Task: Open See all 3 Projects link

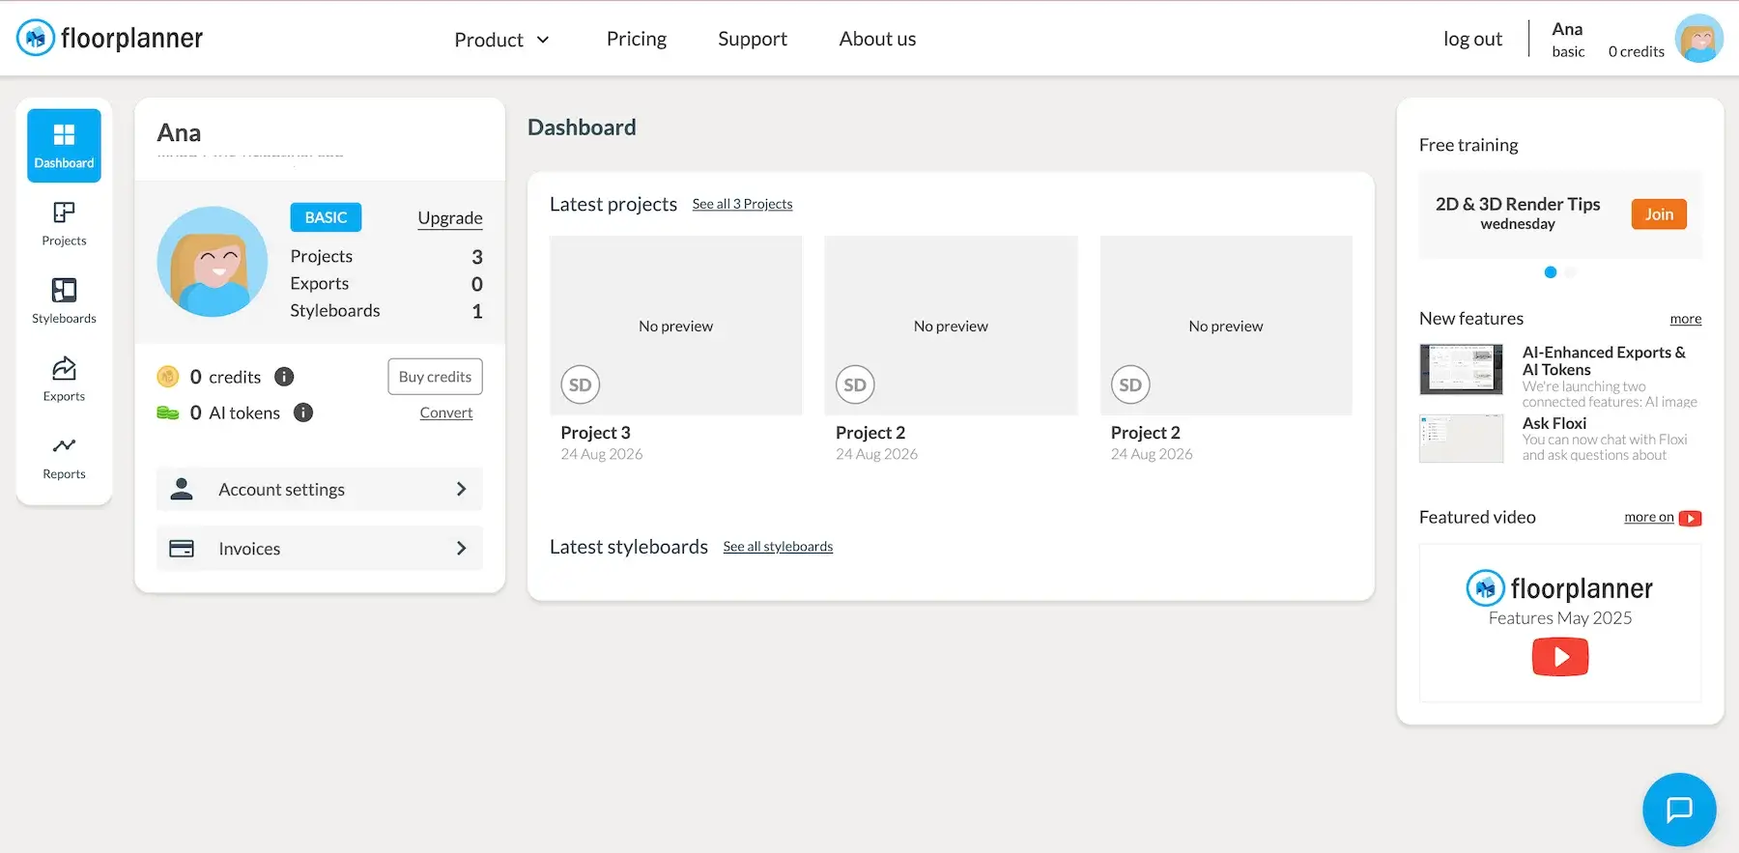Action: [742, 204]
